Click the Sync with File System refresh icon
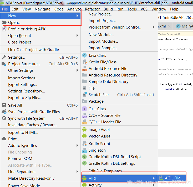This screenshot has height=187, width=193. [4, 118]
